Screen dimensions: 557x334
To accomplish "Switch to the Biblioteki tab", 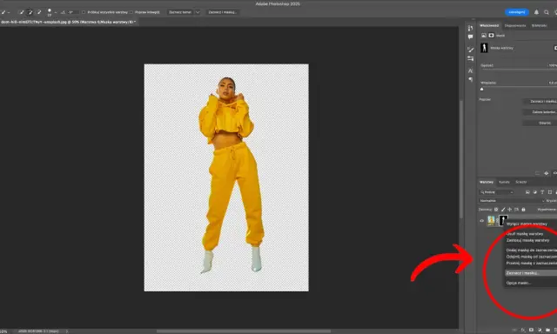I will [539, 25].
